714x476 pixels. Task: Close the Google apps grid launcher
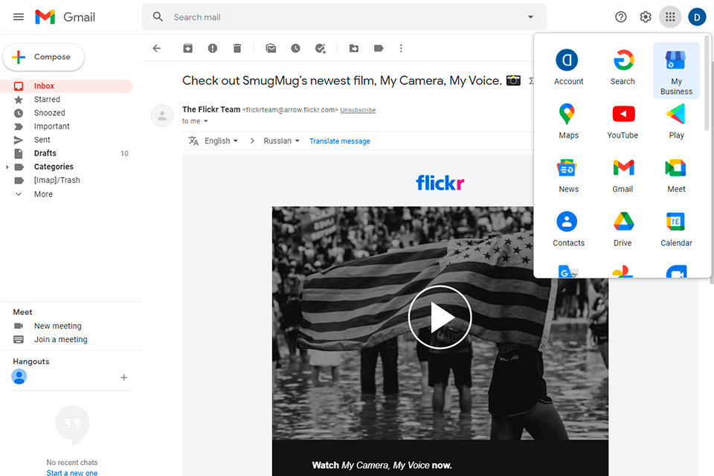click(670, 17)
